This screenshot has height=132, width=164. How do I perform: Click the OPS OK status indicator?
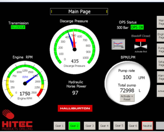137,27
